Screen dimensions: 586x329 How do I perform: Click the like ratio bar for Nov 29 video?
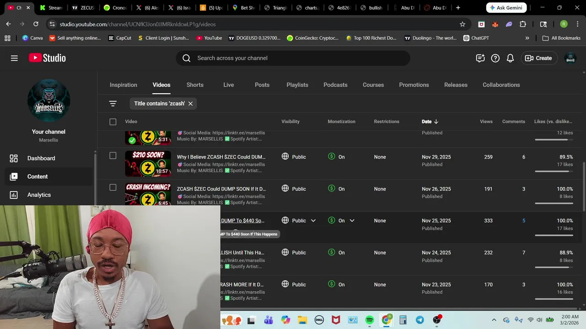click(x=553, y=171)
